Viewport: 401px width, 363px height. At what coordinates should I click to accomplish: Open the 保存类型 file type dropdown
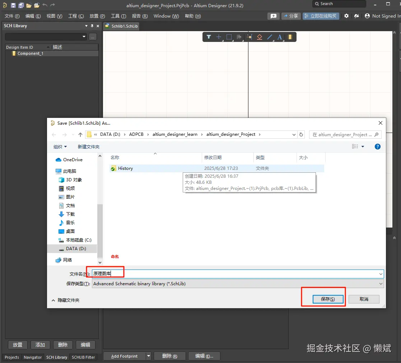[381, 283]
